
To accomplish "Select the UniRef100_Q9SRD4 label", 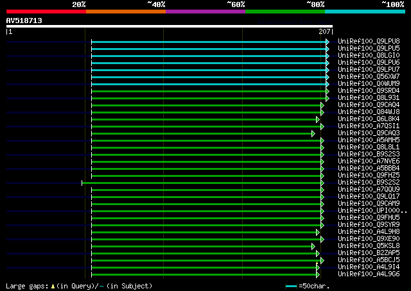I will [x=369, y=91].
